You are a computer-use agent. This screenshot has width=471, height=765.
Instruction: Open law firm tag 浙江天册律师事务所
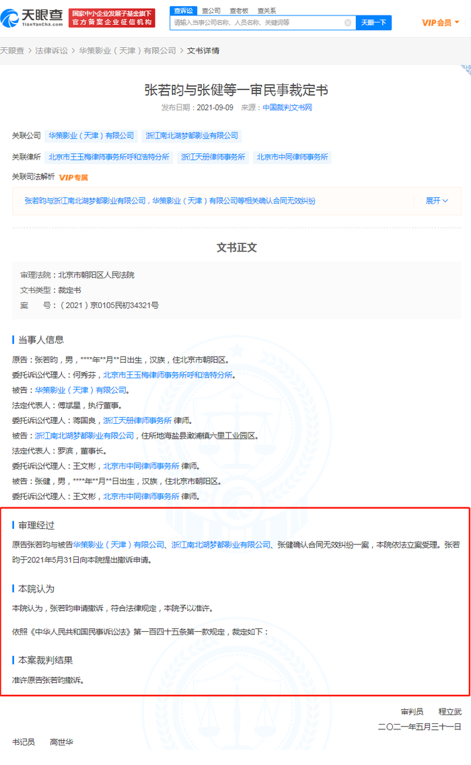click(x=213, y=157)
